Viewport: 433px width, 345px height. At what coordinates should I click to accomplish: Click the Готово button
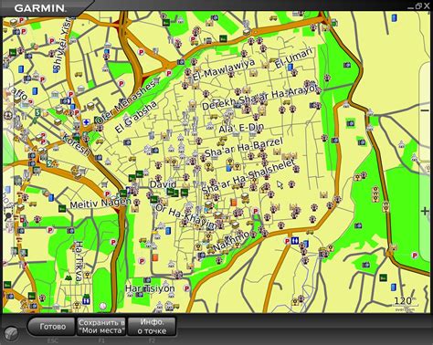click(x=51, y=327)
